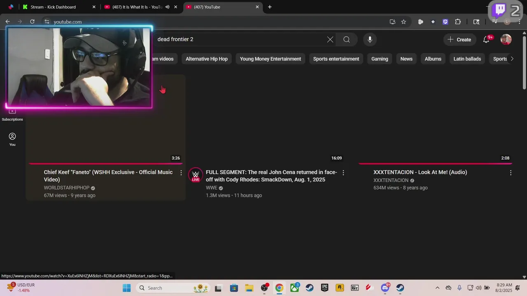The width and height of the screenshot is (527, 296).
Task: Show hidden system tray icons chevron
Action: (437, 288)
